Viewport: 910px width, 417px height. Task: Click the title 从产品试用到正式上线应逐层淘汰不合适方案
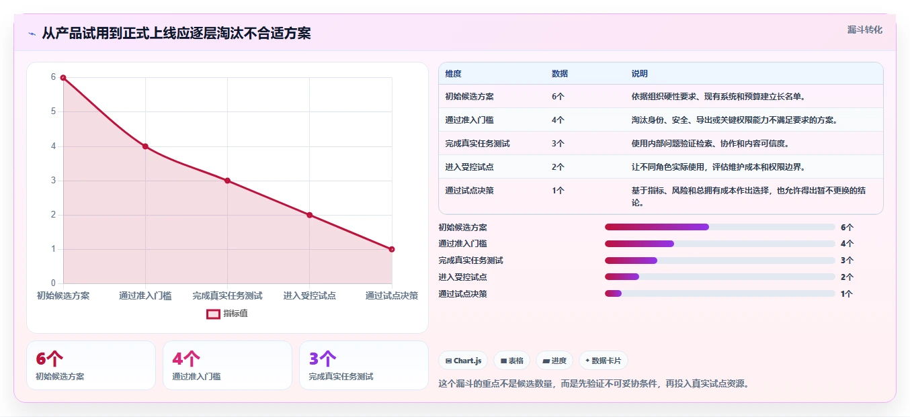click(176, 34)
